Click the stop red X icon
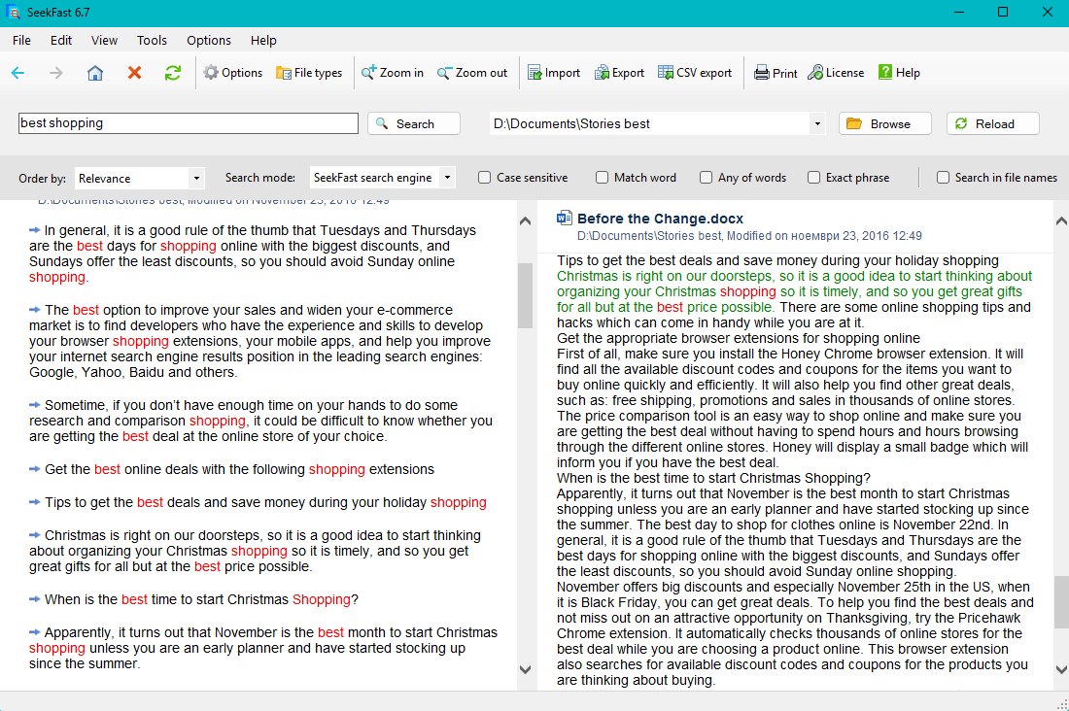This screenshot has height=711, width=1069. [x=134, y=72]
